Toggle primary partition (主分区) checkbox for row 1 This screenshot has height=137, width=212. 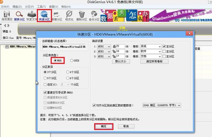pos(164,46)
